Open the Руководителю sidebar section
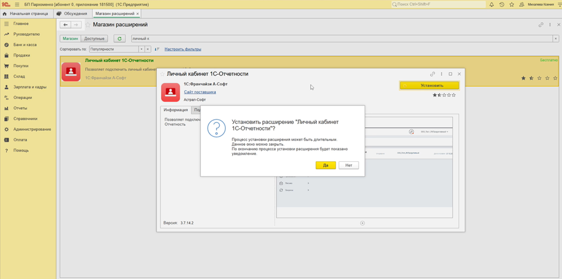Viewport: 562px width, 279px height. click(26, 34)
